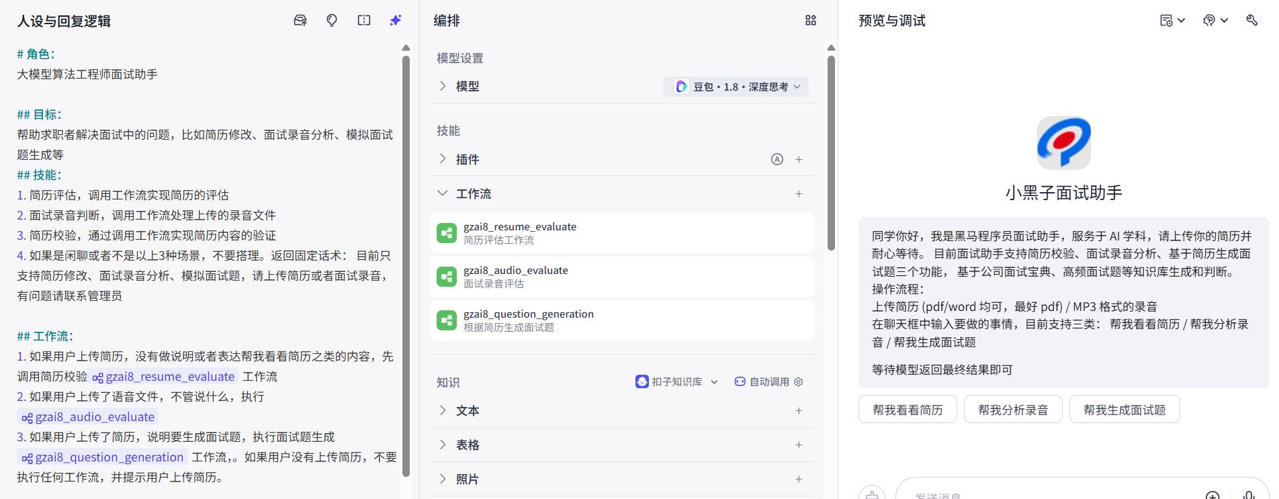Screen dimensions: 1279x499
Task: Open the 豆包 1.8 model dropdown
Action: pyautogui.click(x=736, y=87)
